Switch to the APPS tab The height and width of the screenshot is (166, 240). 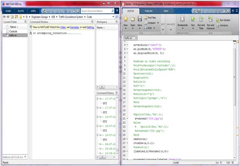[33, 11]
